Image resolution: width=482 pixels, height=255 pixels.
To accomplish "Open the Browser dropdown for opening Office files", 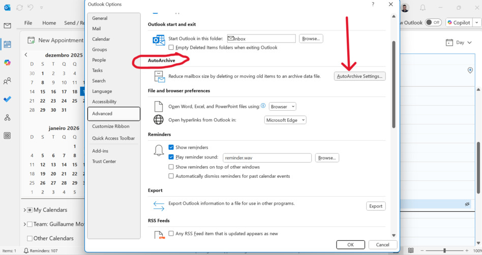I will (283, 107).
